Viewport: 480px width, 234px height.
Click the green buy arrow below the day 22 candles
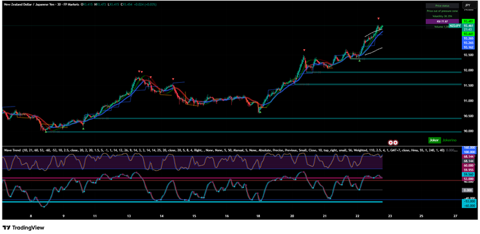(x=360, y=61)
